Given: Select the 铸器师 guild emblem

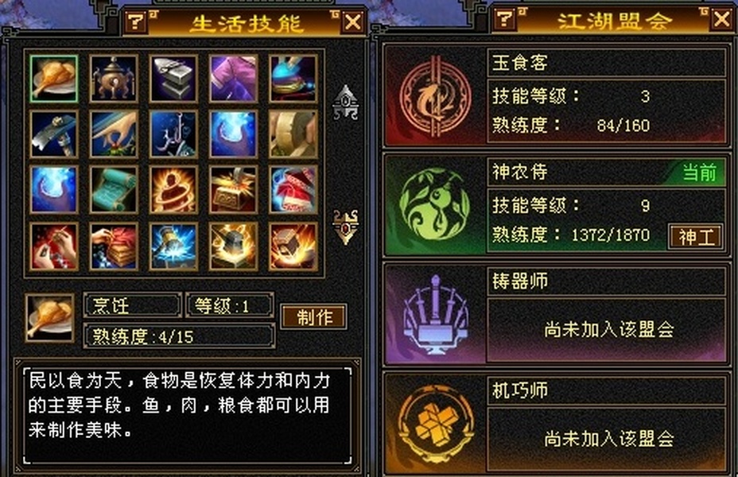Looking at the screenshot, I should pos(435,315).
